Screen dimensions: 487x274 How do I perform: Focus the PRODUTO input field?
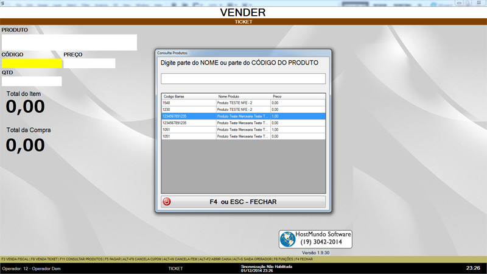click(69, 43)
